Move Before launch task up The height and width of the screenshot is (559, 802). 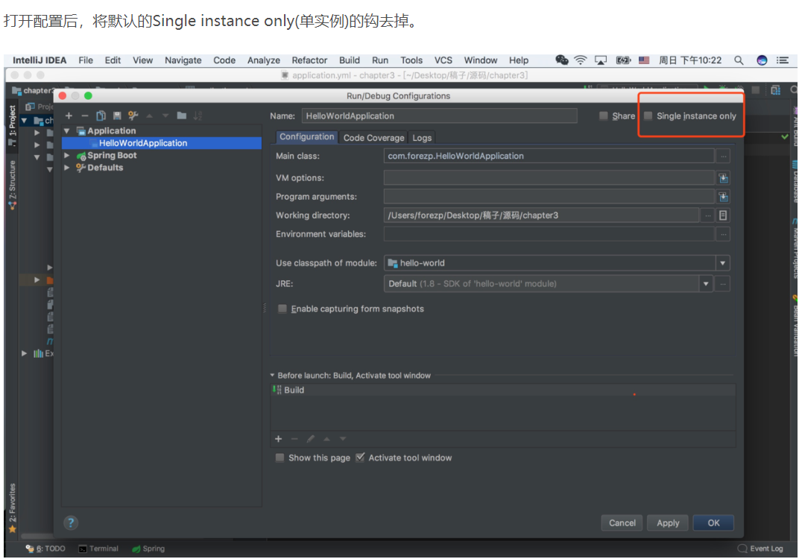click(326, 439)
